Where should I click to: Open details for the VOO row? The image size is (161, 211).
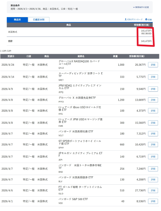pyautogui.click(x=153, y=201)
